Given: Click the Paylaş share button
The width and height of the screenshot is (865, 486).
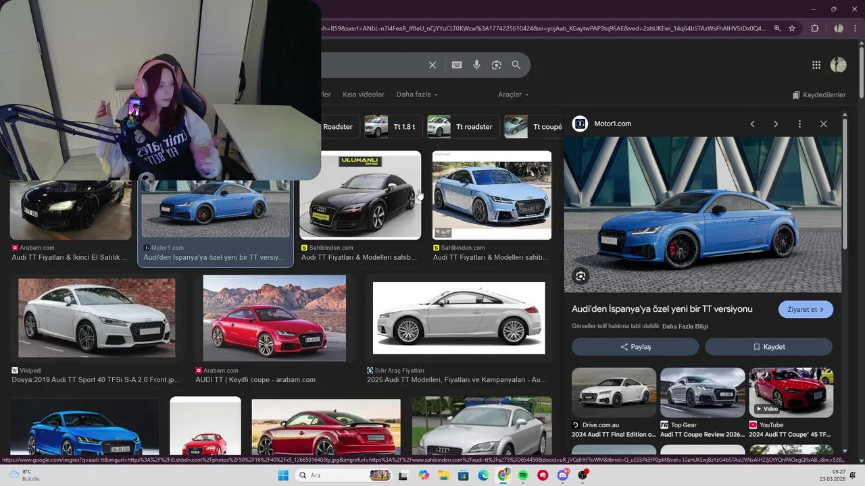Looking at the screenshot, I should (x=635, y=347).
